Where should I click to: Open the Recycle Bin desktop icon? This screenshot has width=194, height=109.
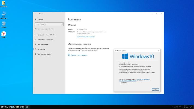tap(4, 24)
